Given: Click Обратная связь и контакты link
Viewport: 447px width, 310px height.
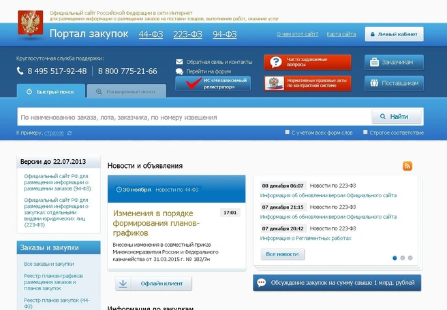Looking at the screenshot, I should coord(219,62).
